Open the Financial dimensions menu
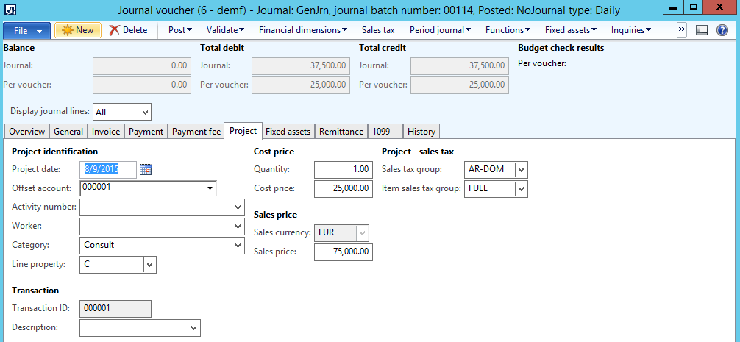 [303, 30]
